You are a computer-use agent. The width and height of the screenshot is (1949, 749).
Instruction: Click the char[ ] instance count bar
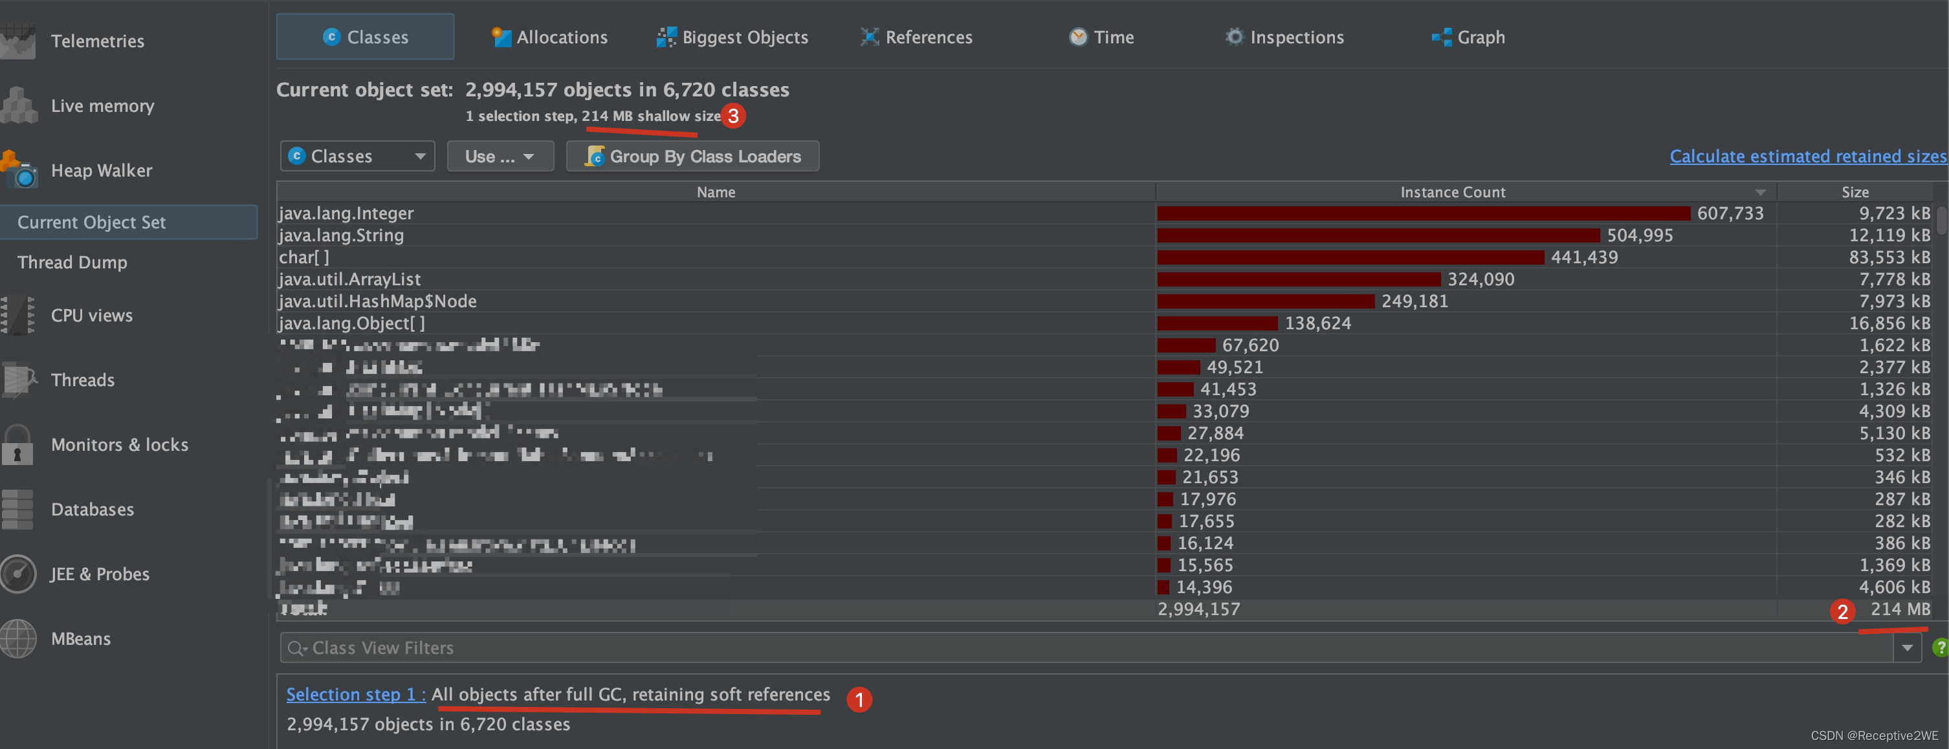[x=1350, y=257]
